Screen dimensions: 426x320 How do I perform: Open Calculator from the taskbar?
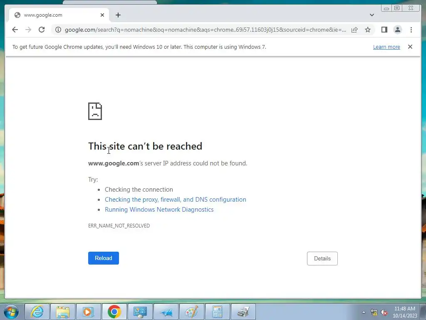coord(217,312)
